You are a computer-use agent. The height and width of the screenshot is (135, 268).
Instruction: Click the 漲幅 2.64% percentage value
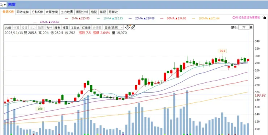(x=101, y=33)
